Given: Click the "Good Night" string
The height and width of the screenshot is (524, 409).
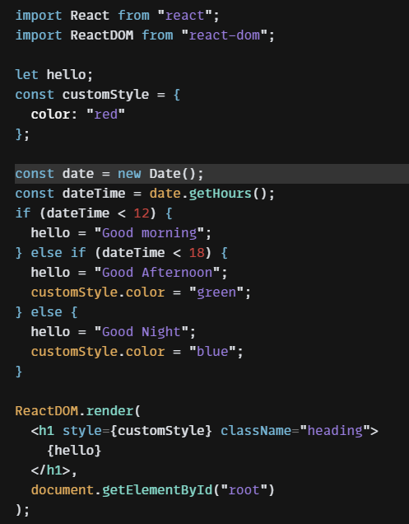Looking at the screenshot, I should point(142,332).
